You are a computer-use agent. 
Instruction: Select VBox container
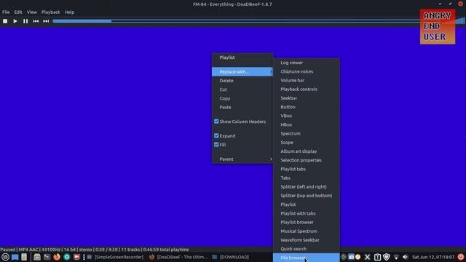[307, 116]
